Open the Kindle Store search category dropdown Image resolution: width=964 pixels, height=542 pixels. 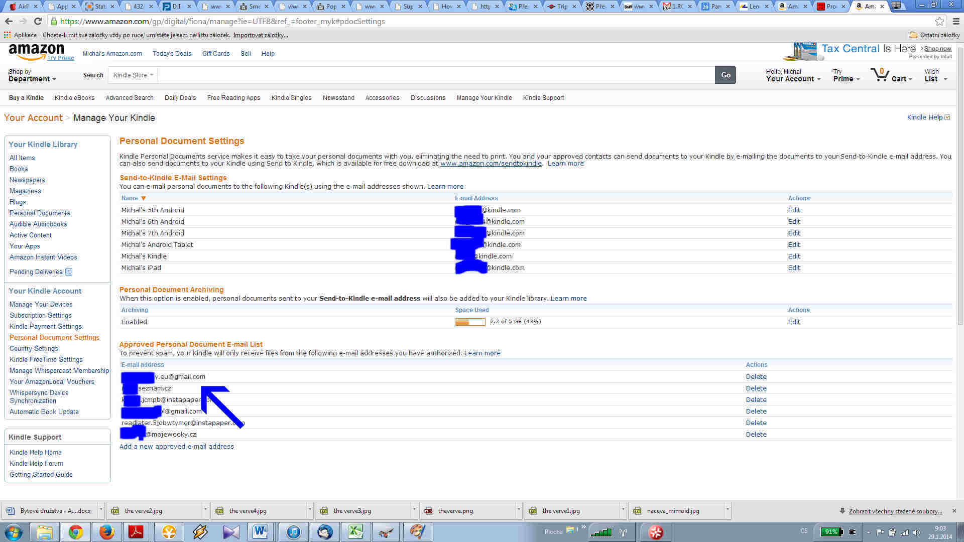coord(133,75)
